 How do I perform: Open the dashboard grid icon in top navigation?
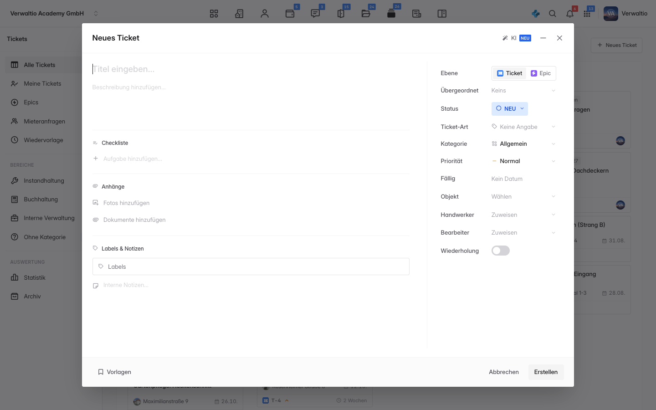pos(214,14)
